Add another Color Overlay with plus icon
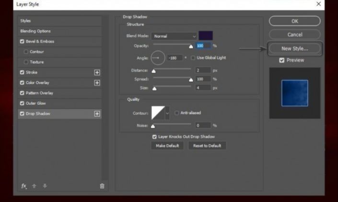 click(x=97, y=83)
